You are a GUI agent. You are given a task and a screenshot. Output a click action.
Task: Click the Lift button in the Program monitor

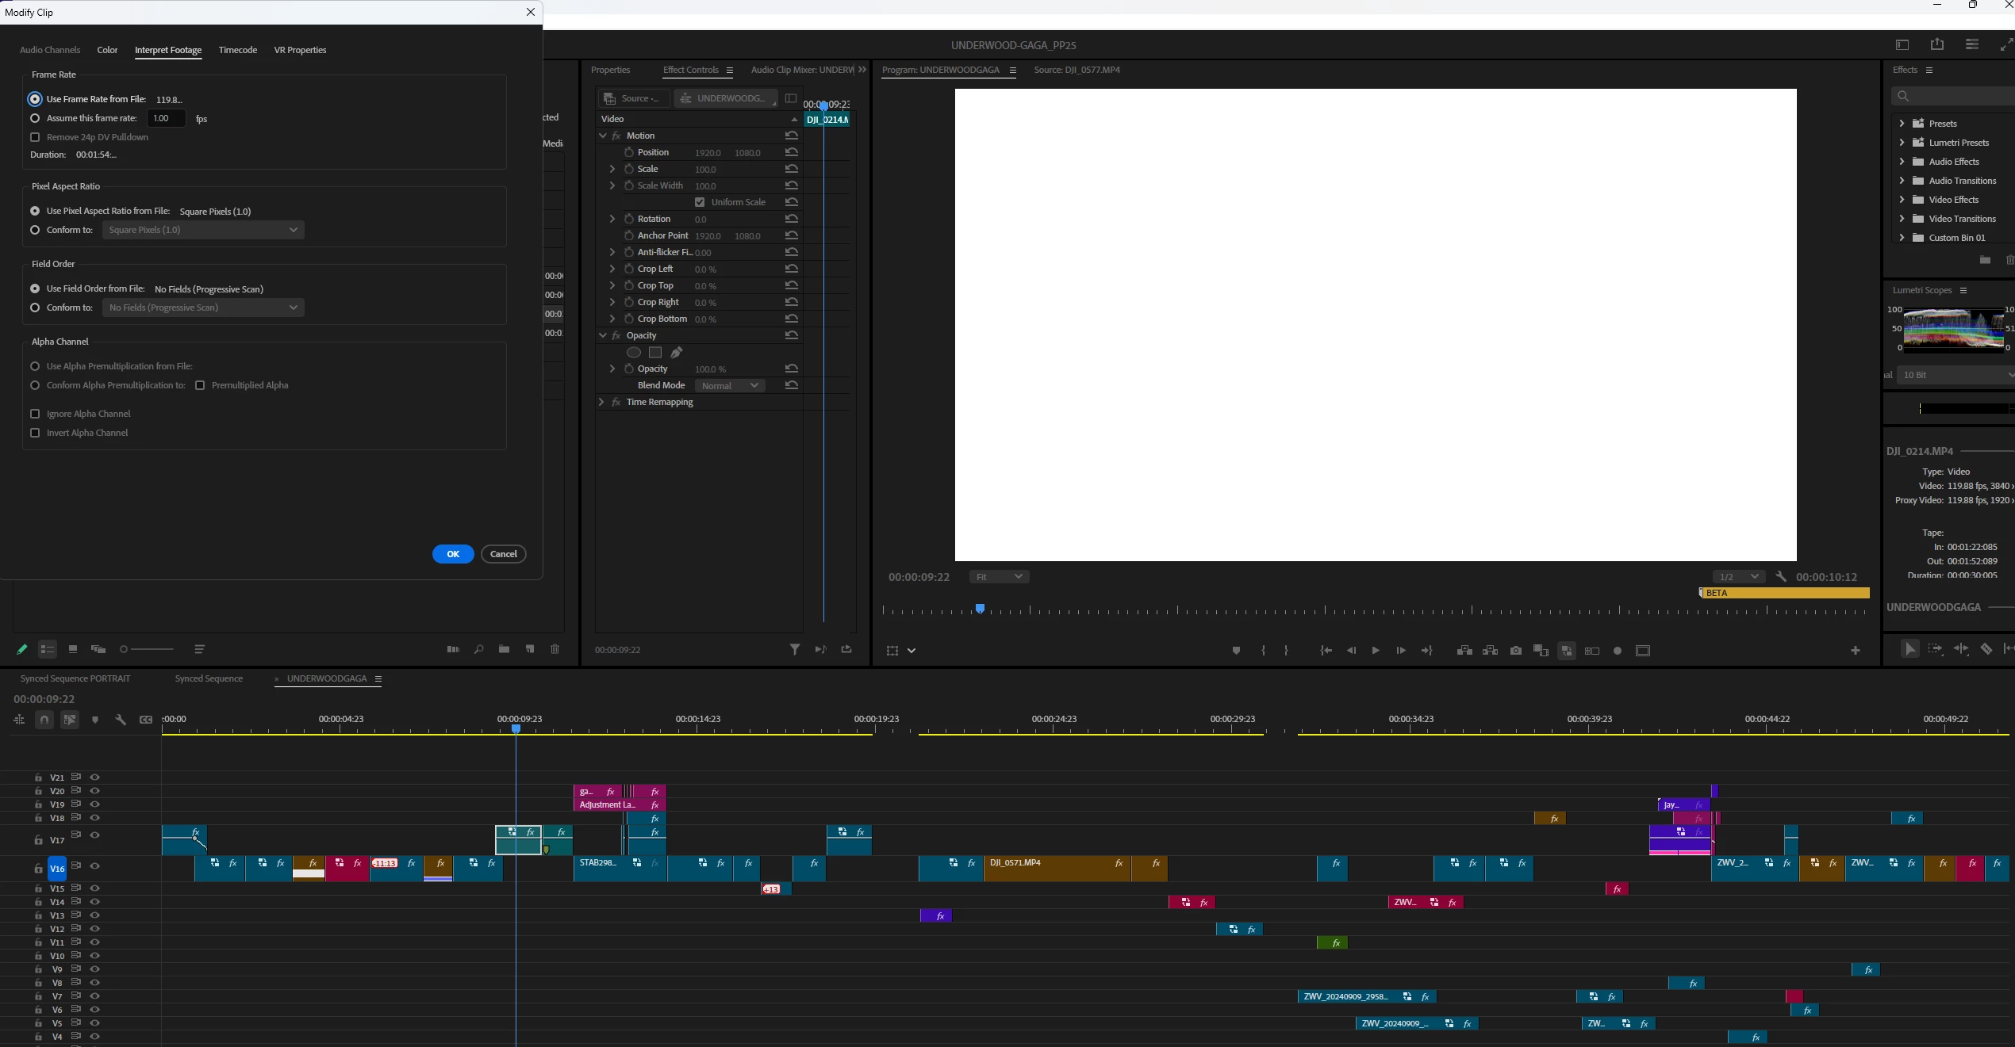click(1464, 651)
